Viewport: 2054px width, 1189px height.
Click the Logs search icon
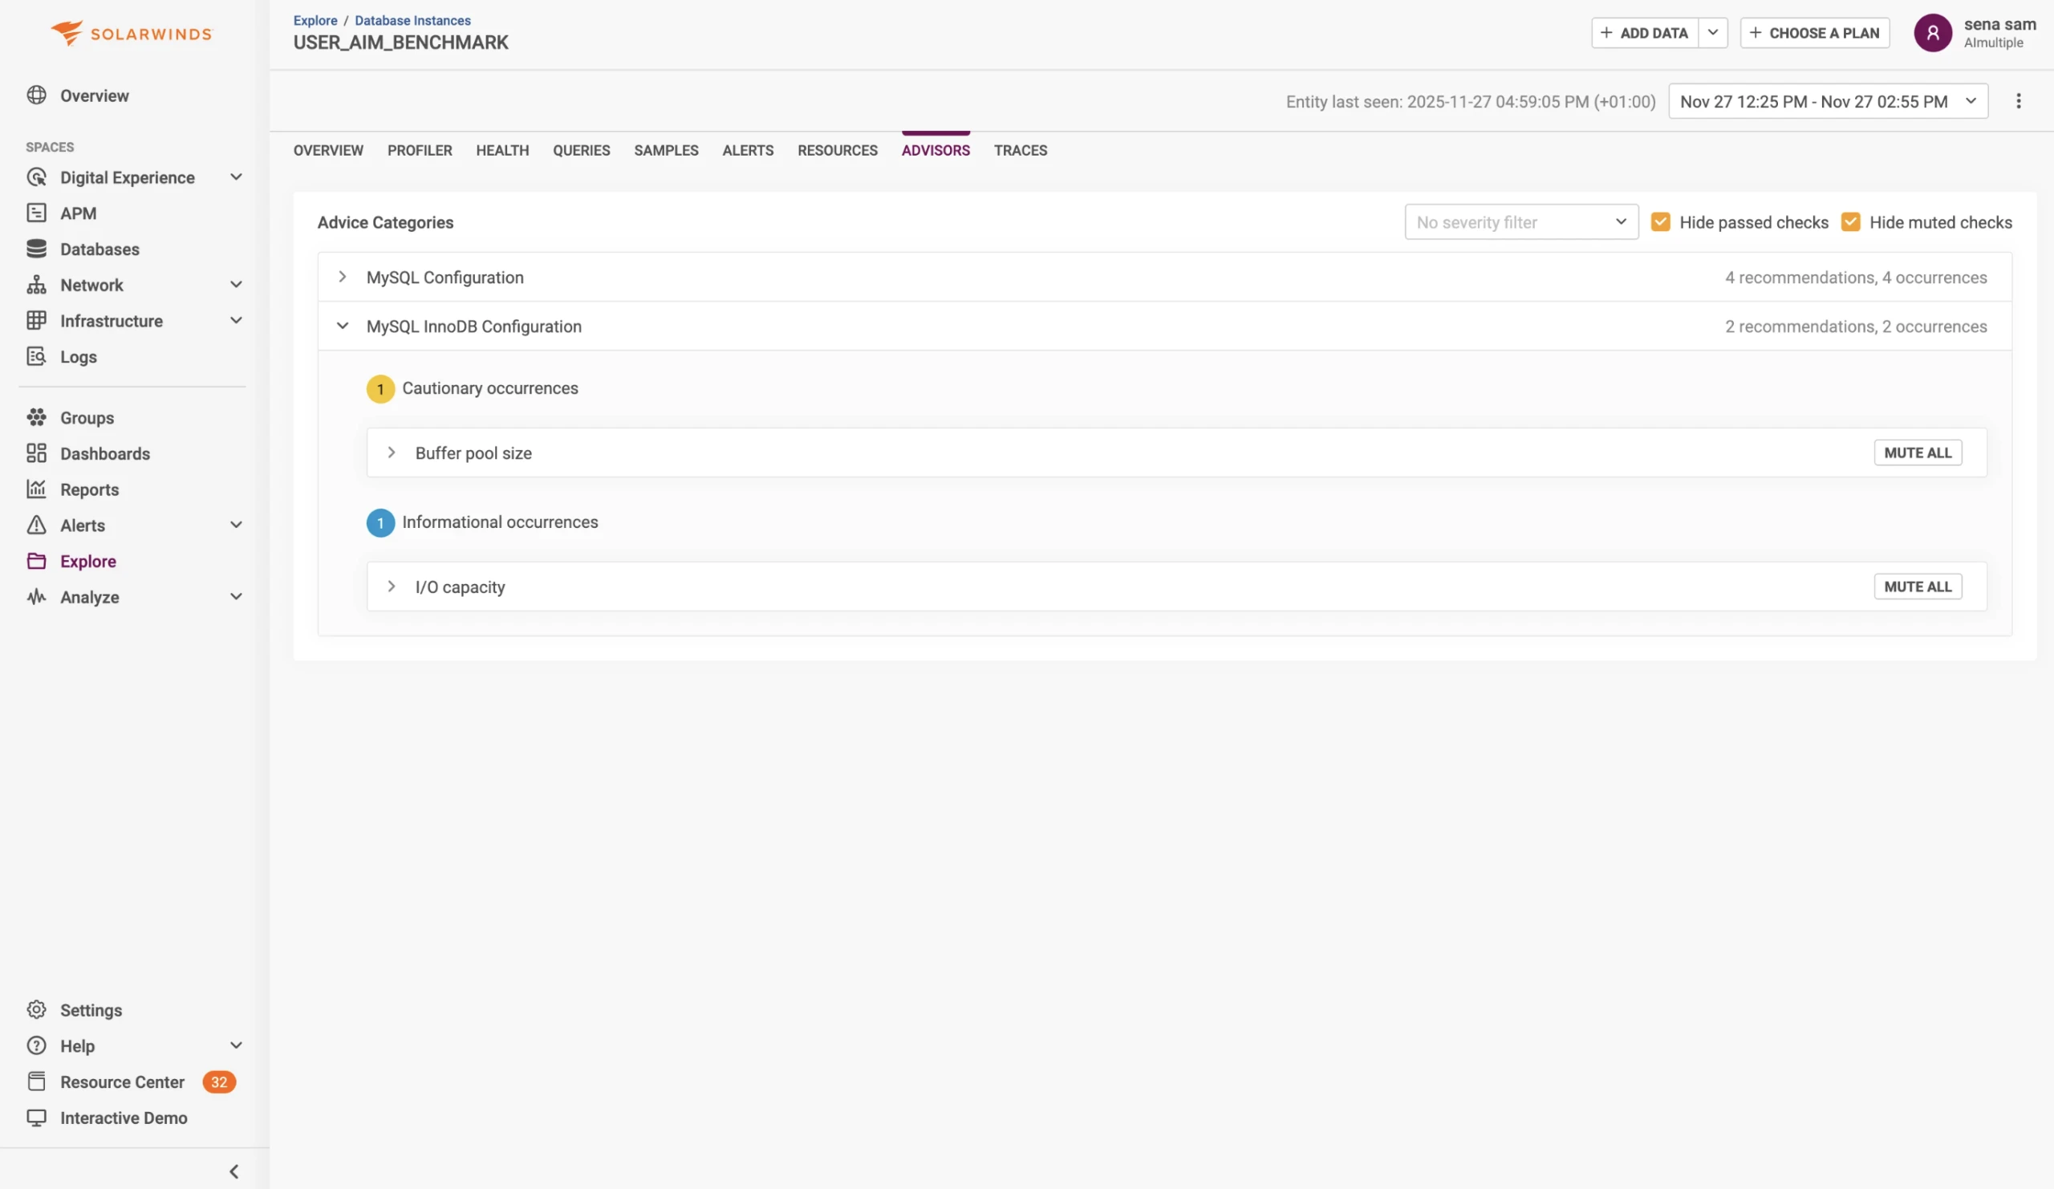tap(36, 356)
